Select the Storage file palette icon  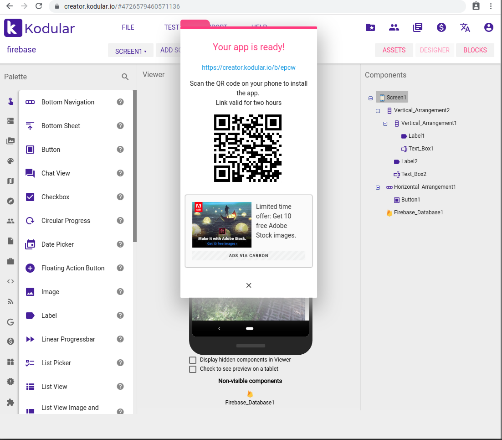click(x=10, y=241)
